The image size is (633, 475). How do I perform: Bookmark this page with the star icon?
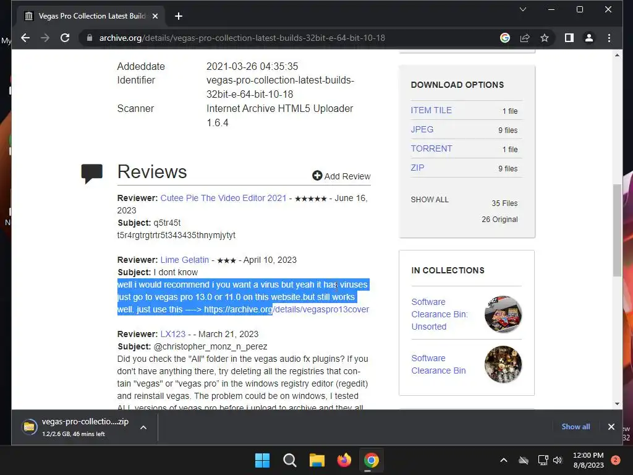[545, 38]
